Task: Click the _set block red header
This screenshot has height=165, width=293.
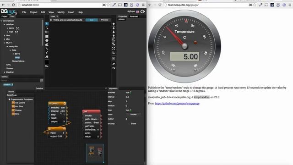Action: [x=92, y=111]
